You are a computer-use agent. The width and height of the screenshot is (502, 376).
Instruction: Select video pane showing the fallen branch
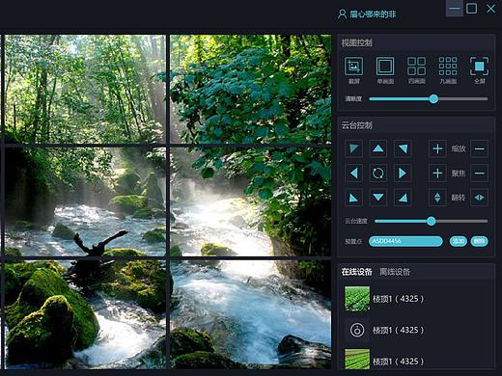pyautogui.click(x=85, y=201)
